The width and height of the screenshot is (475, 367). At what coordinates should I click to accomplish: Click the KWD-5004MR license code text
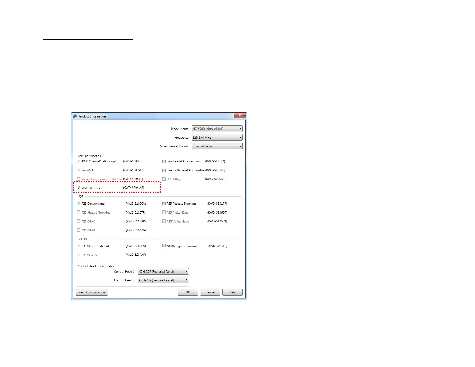pyautogui.click(x=133, y=188)
